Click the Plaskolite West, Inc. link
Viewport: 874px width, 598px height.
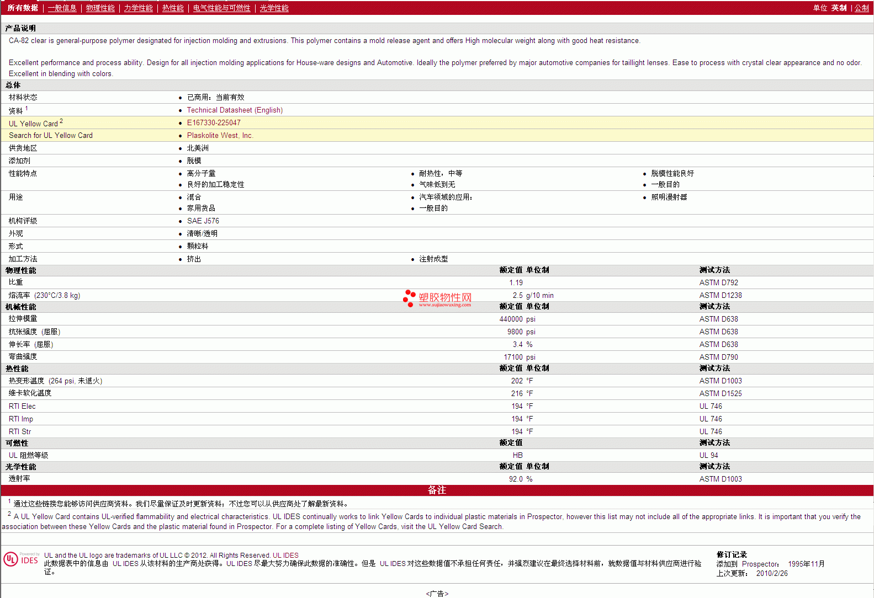pos(220,135)
